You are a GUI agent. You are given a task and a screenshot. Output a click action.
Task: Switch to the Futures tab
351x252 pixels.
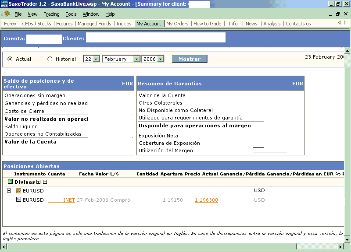[x=64, y=24]
